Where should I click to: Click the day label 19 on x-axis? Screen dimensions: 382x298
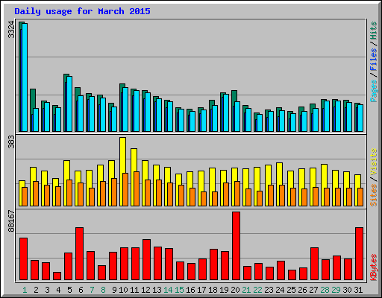[224, 290]
